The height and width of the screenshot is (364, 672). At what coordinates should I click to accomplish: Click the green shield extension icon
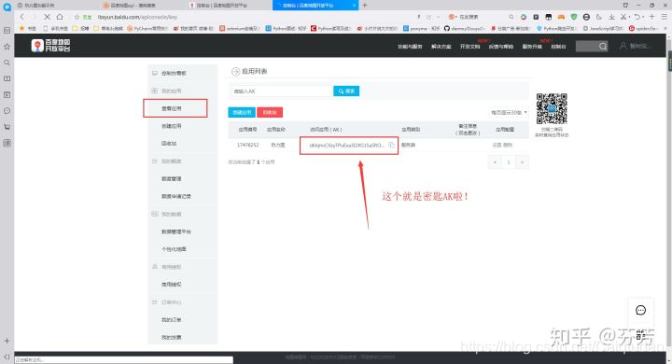(x=574, y=17)
